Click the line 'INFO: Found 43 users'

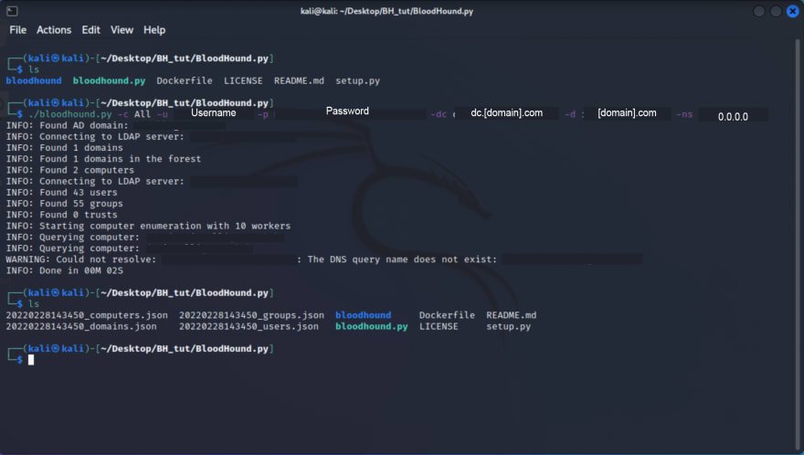[61, 193]
